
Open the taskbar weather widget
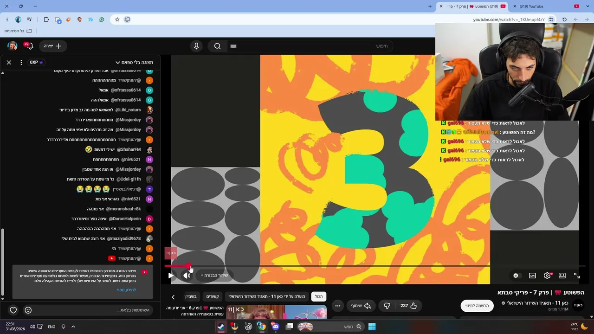579,327
